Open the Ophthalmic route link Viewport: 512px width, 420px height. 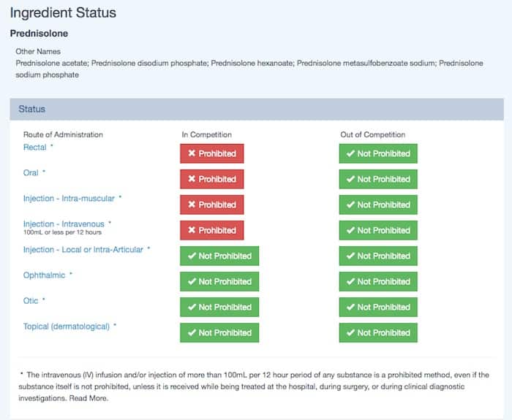44,275
